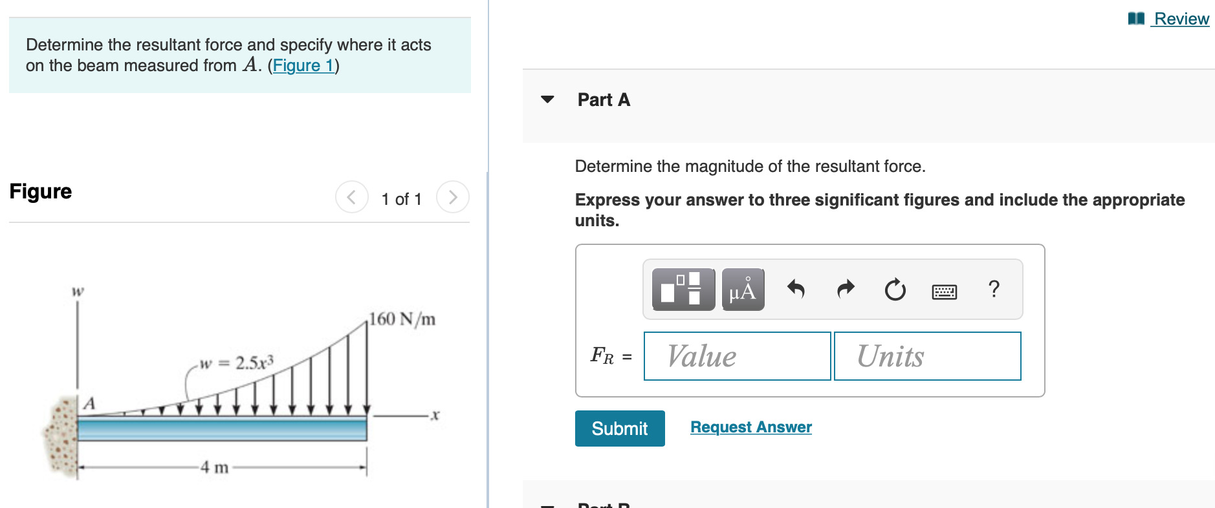
Task: Go back with the previous figure chevron
Action: 351,197
